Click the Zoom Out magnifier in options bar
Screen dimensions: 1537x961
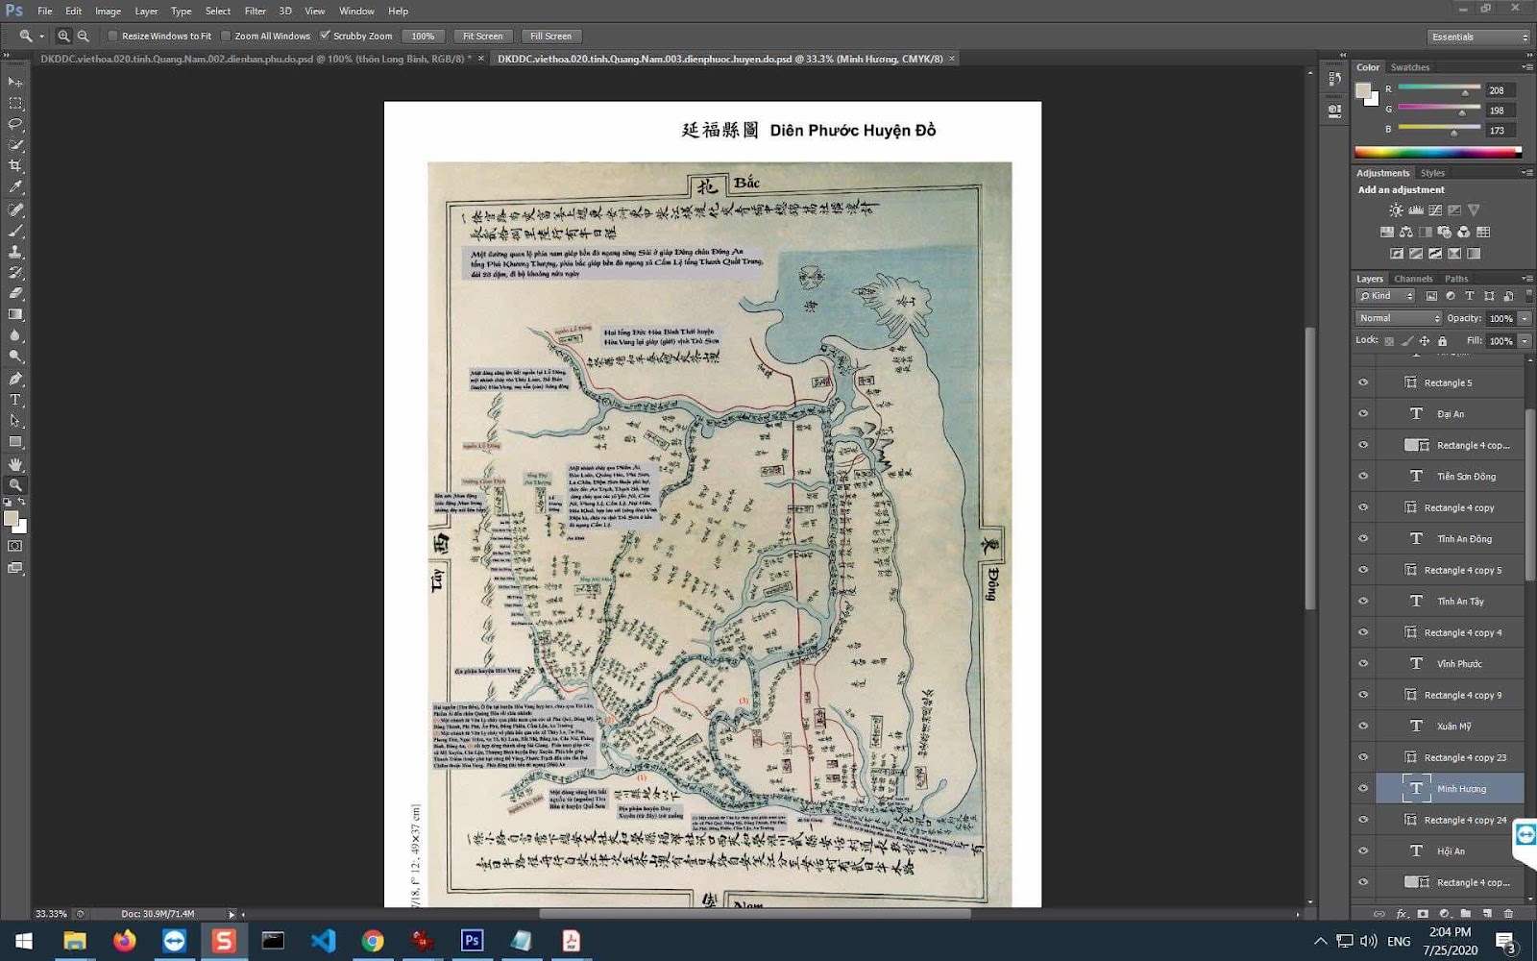(84, 36)
